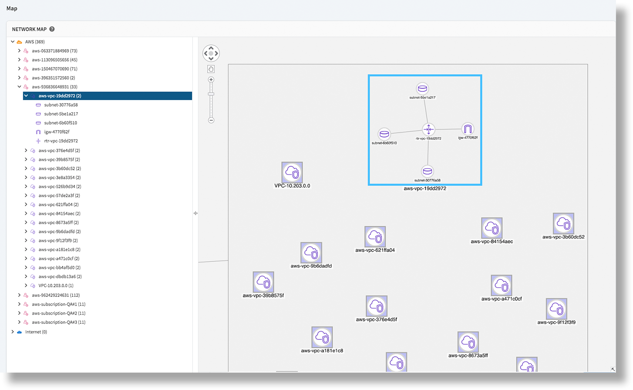Click the igw-4770f62f gateway node in map
Screen dimensions: 633x390
point(468,129)
